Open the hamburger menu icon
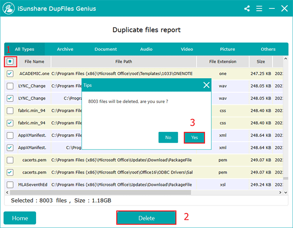Screen dimensions: 293x228 (259, 9)
